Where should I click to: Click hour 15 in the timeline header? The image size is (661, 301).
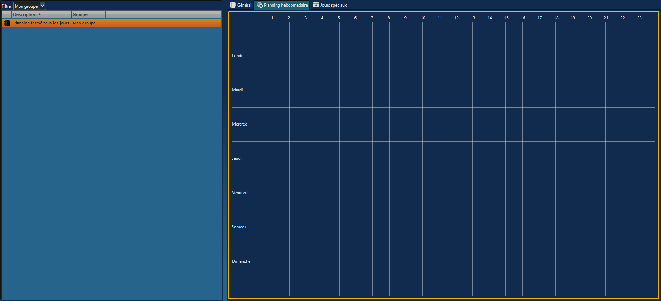click(506, 18)
